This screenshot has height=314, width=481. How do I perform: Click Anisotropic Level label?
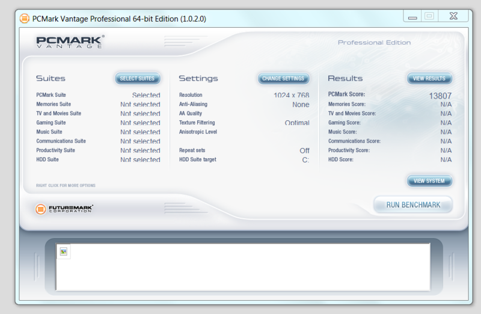click(198, 132)
